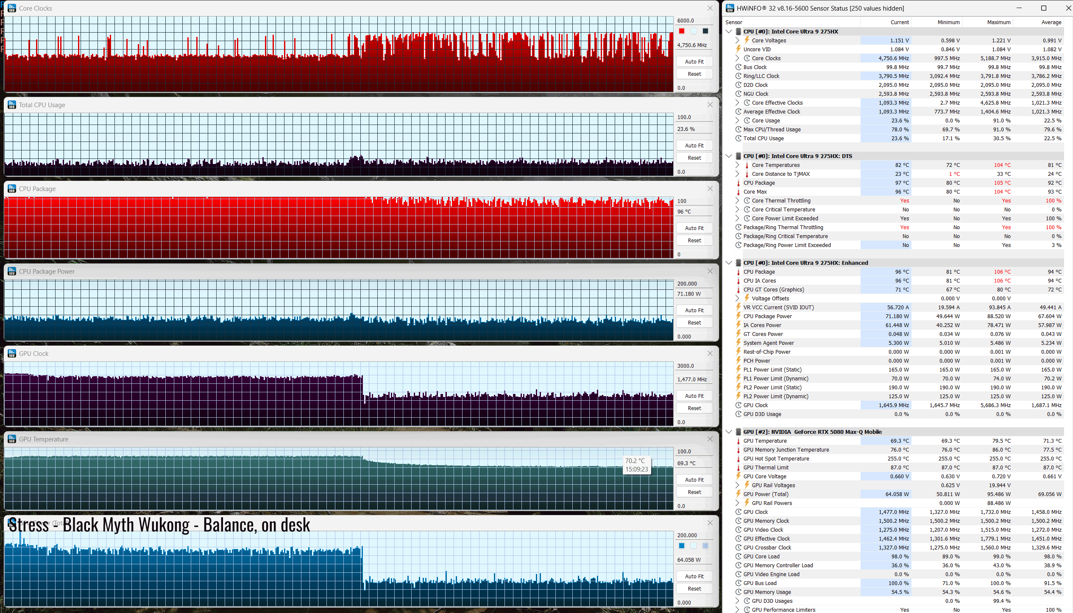
Task: Click the clock icon beside Ring/LLC Clock
Action: point(738,76)
